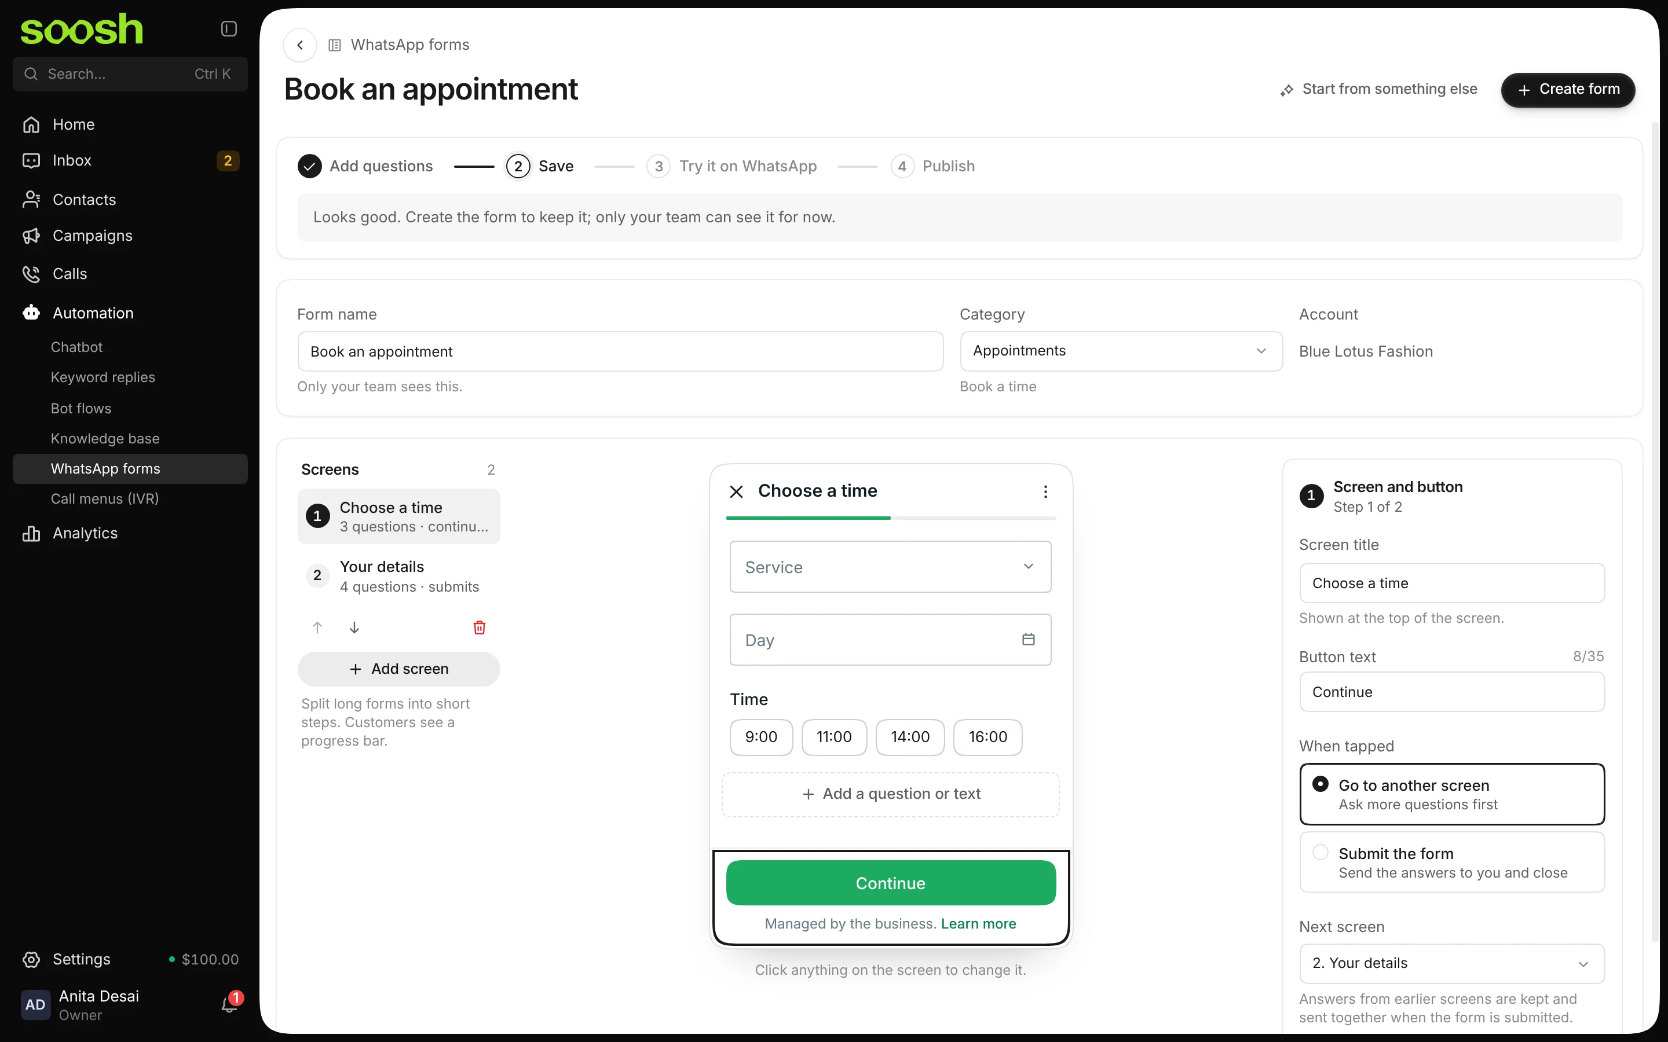Click the Create form button
1668x1042 pixels.
coord(1567,90)
